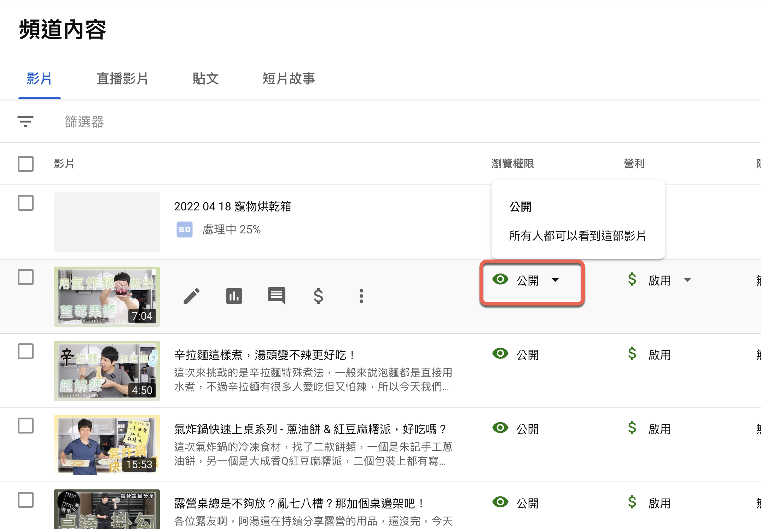Open the comments icon on hovered video
761x529 pixels.
coord(276,295)
